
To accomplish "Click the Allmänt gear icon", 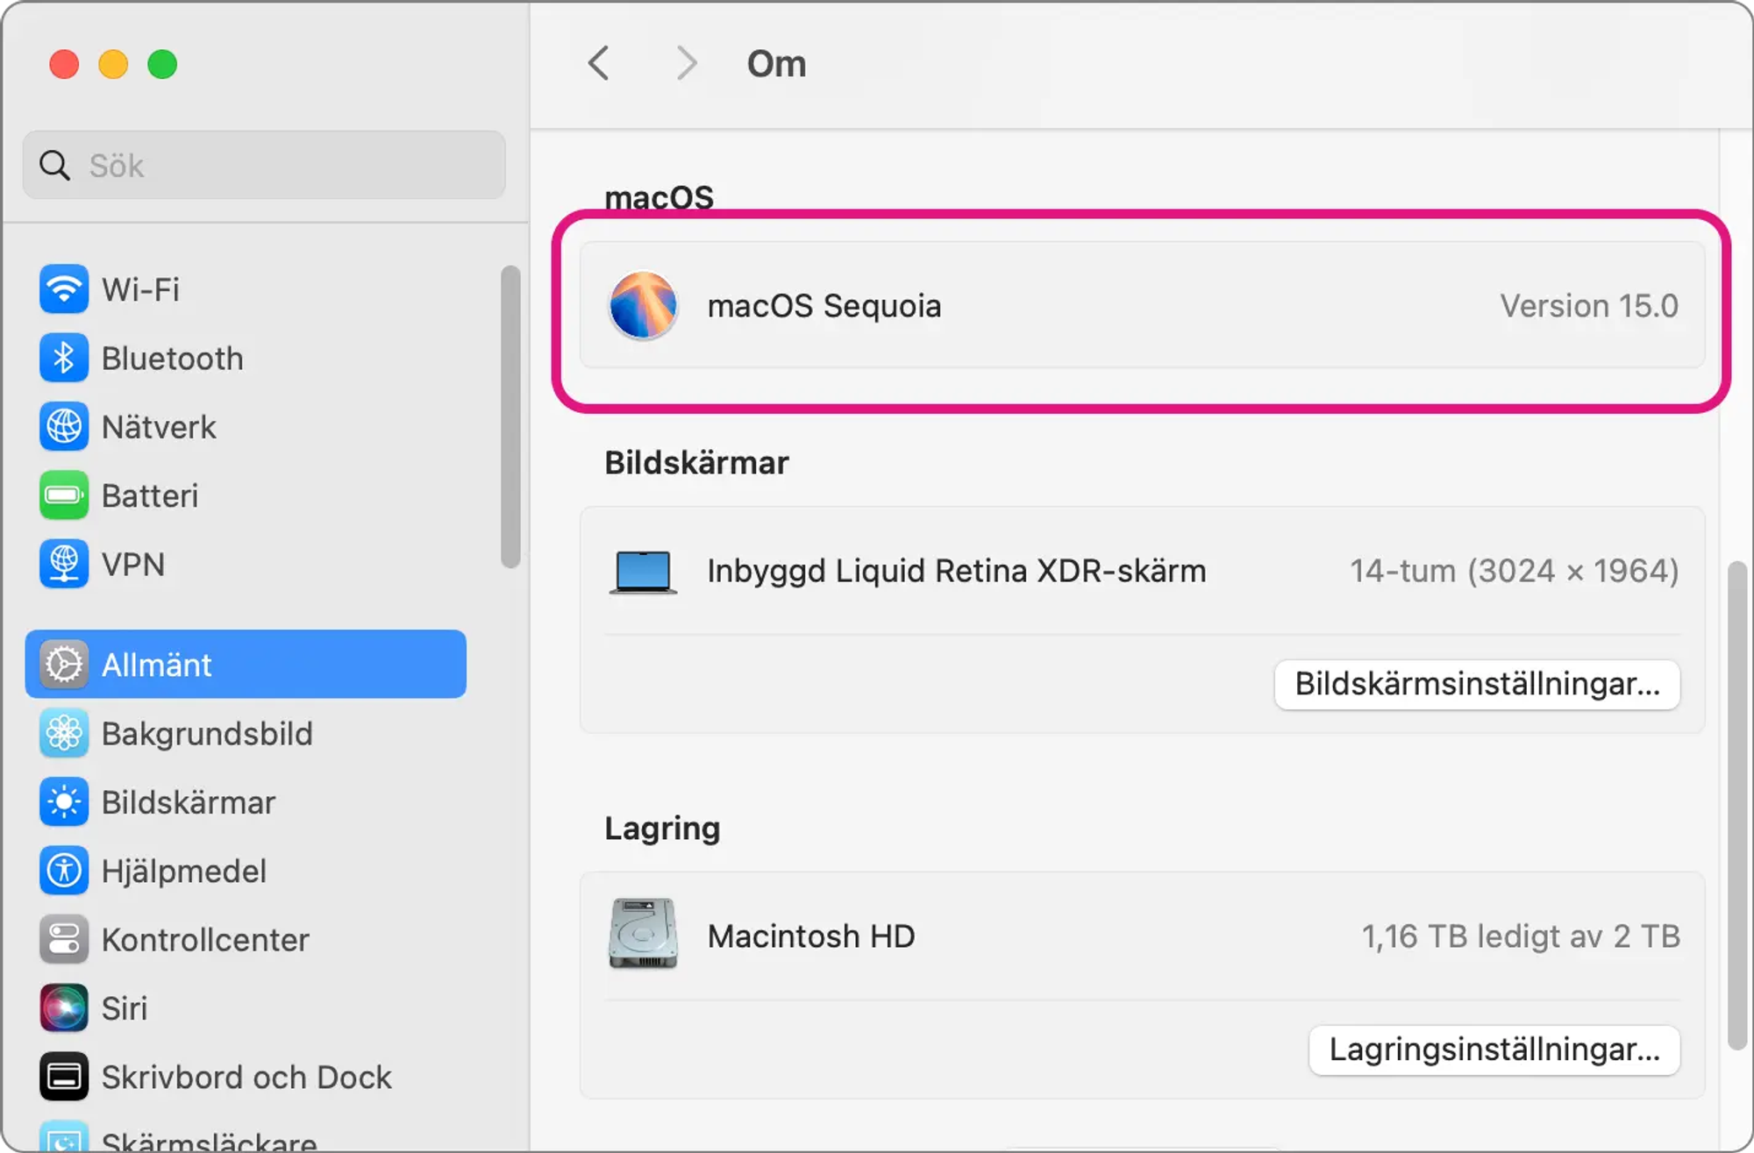I will (64, 664).
